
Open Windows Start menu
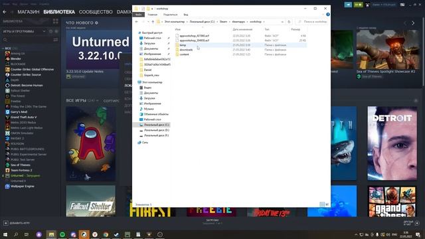coord(5,234)
